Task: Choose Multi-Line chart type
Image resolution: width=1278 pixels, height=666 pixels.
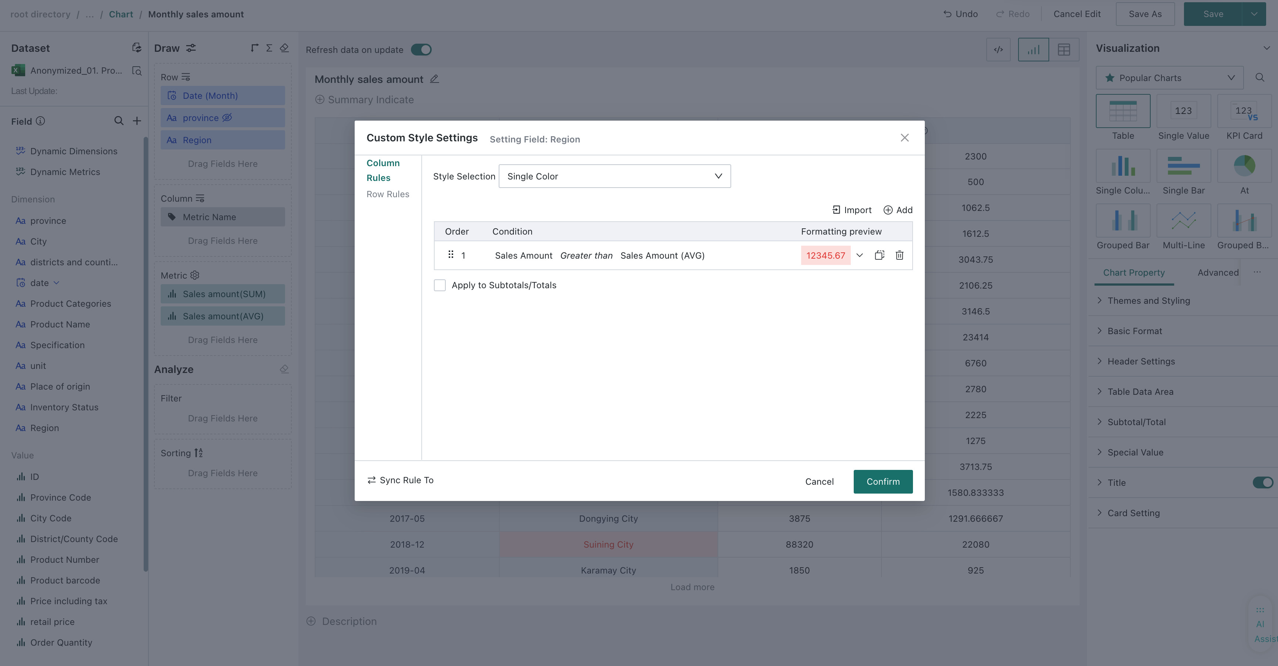Action: [x=1183, y=227]
